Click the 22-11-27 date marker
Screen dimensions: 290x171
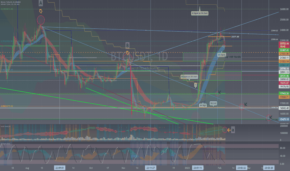pos(151,168)
